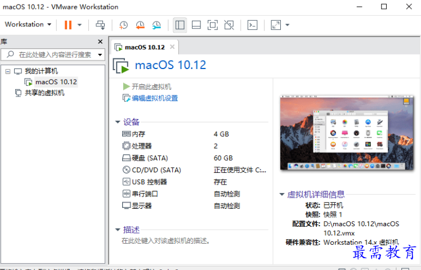Click the macOS desktop preview thumbnail
The image size is (421, 270).
coord(347,132)
